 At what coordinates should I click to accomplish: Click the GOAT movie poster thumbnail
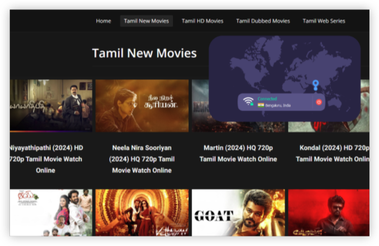[x=238, y=213]
